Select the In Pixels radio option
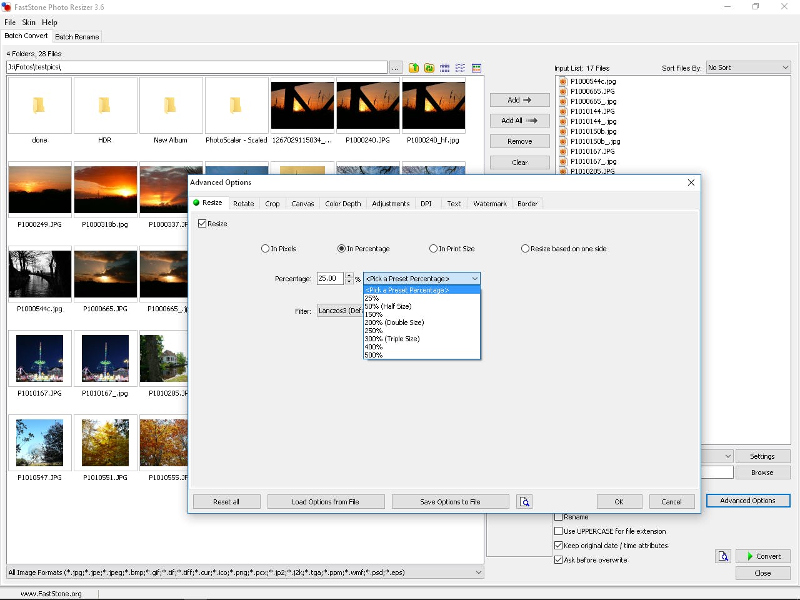Screen dimensions: 800x600 (x=265, y=249)
